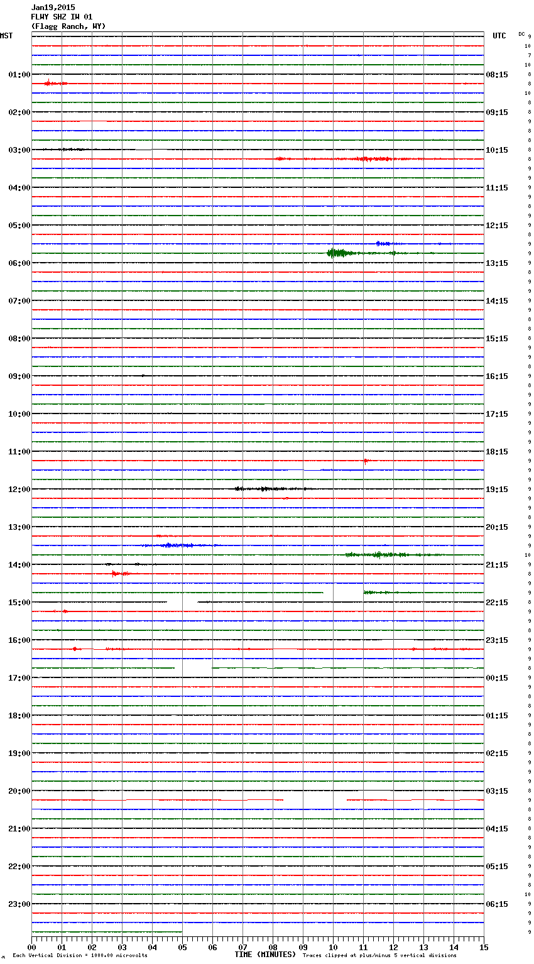Select the 19:00 MST time label

click(19, 753)
